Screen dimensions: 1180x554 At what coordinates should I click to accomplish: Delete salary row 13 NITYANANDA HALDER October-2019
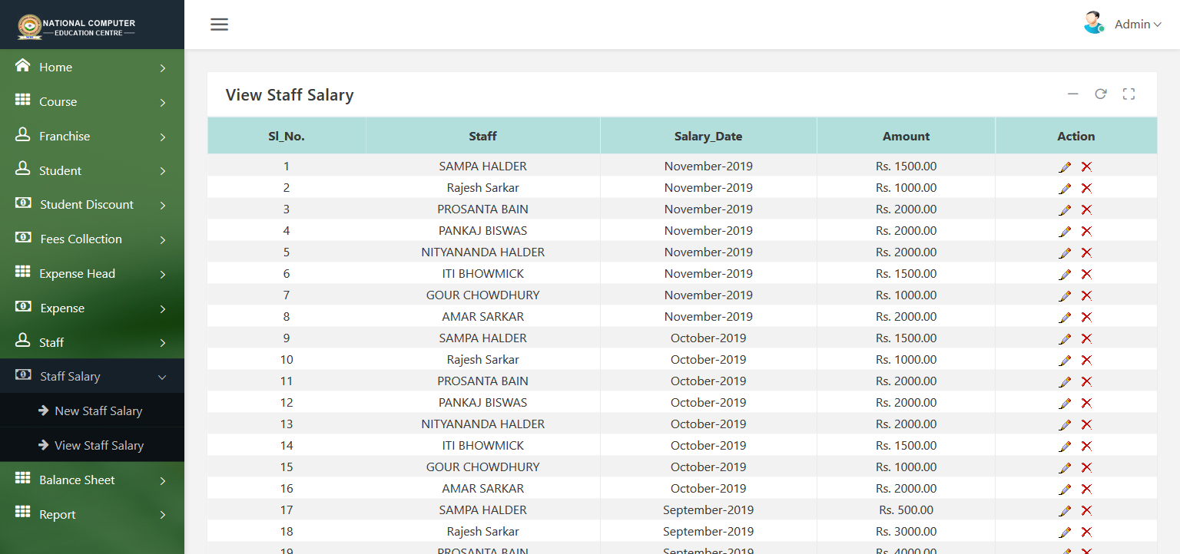coord(1086,424)
